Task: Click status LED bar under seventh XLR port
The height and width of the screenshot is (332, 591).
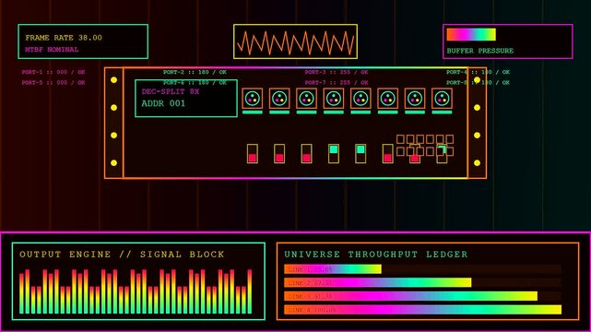Action: coord(415,113)
